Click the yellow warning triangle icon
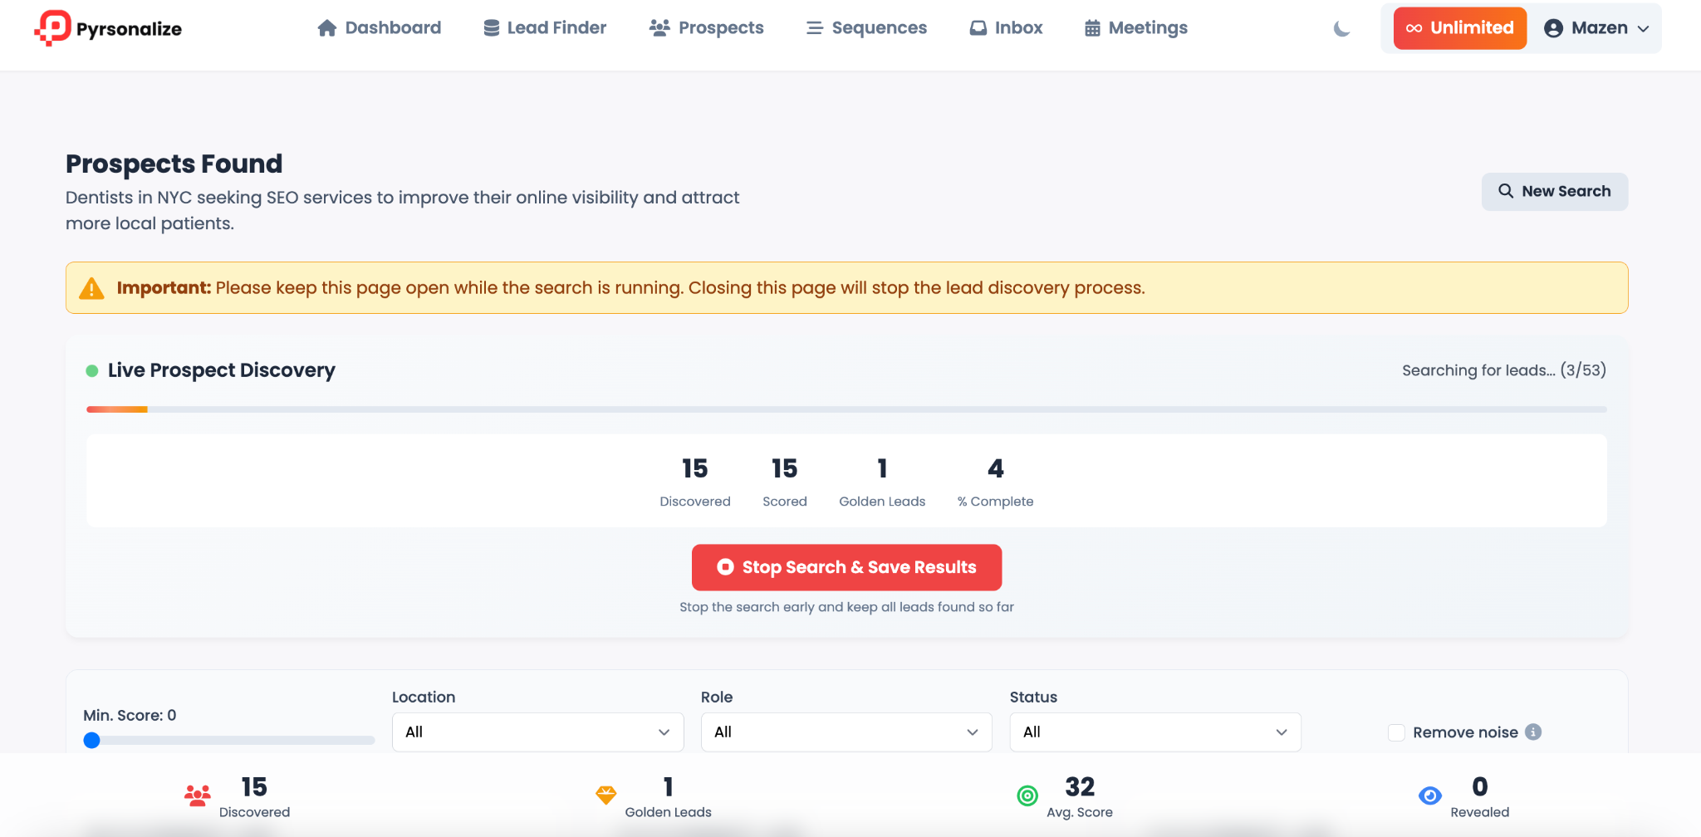This screenshot has height=837, width=1701. 91,288
